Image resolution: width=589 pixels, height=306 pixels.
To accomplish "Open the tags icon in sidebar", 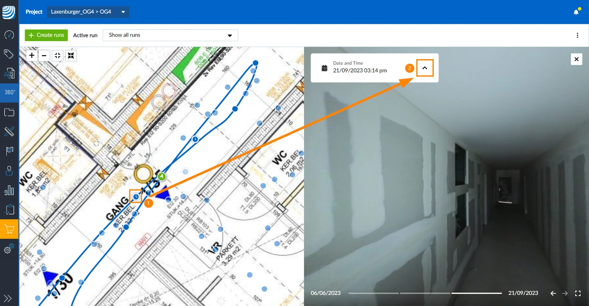I will click(9, 54).
